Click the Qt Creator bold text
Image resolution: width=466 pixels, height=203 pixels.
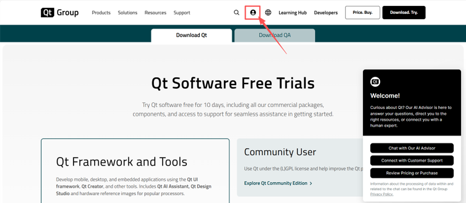[x=92, y=187]
